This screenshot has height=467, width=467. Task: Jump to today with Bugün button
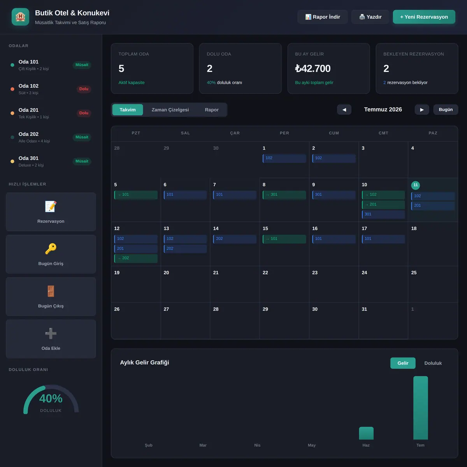click(x=446, y=110)
